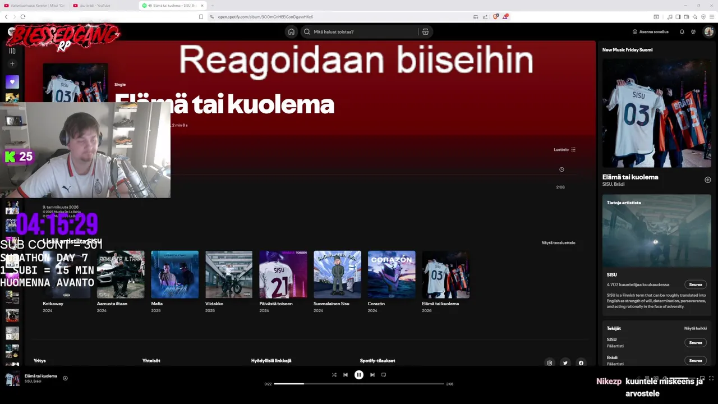Screen dimensions: 718x404
Task: Skip to next track
Action: point(372,375)
